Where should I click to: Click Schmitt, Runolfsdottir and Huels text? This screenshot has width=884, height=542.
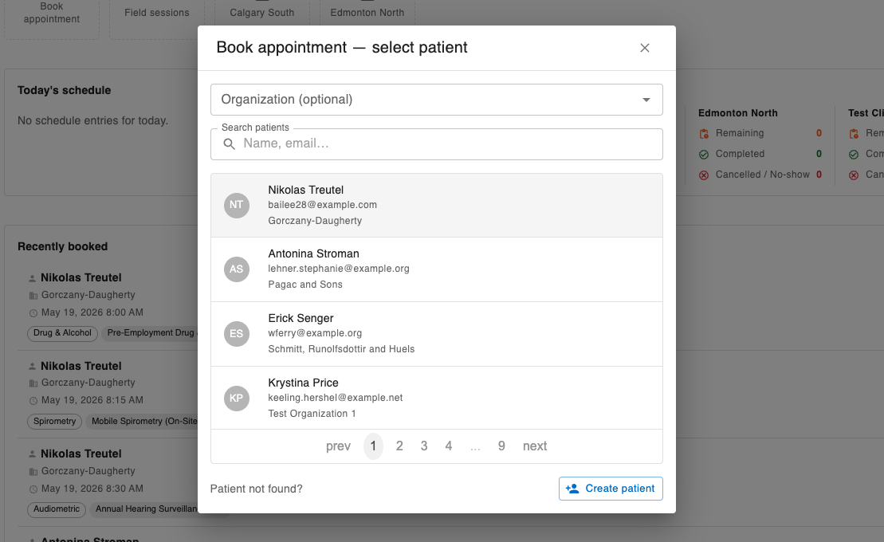341,349
